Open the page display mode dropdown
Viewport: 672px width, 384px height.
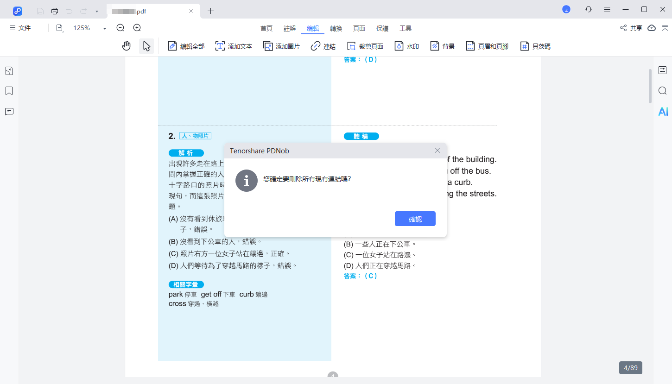(x=60, y=28)
